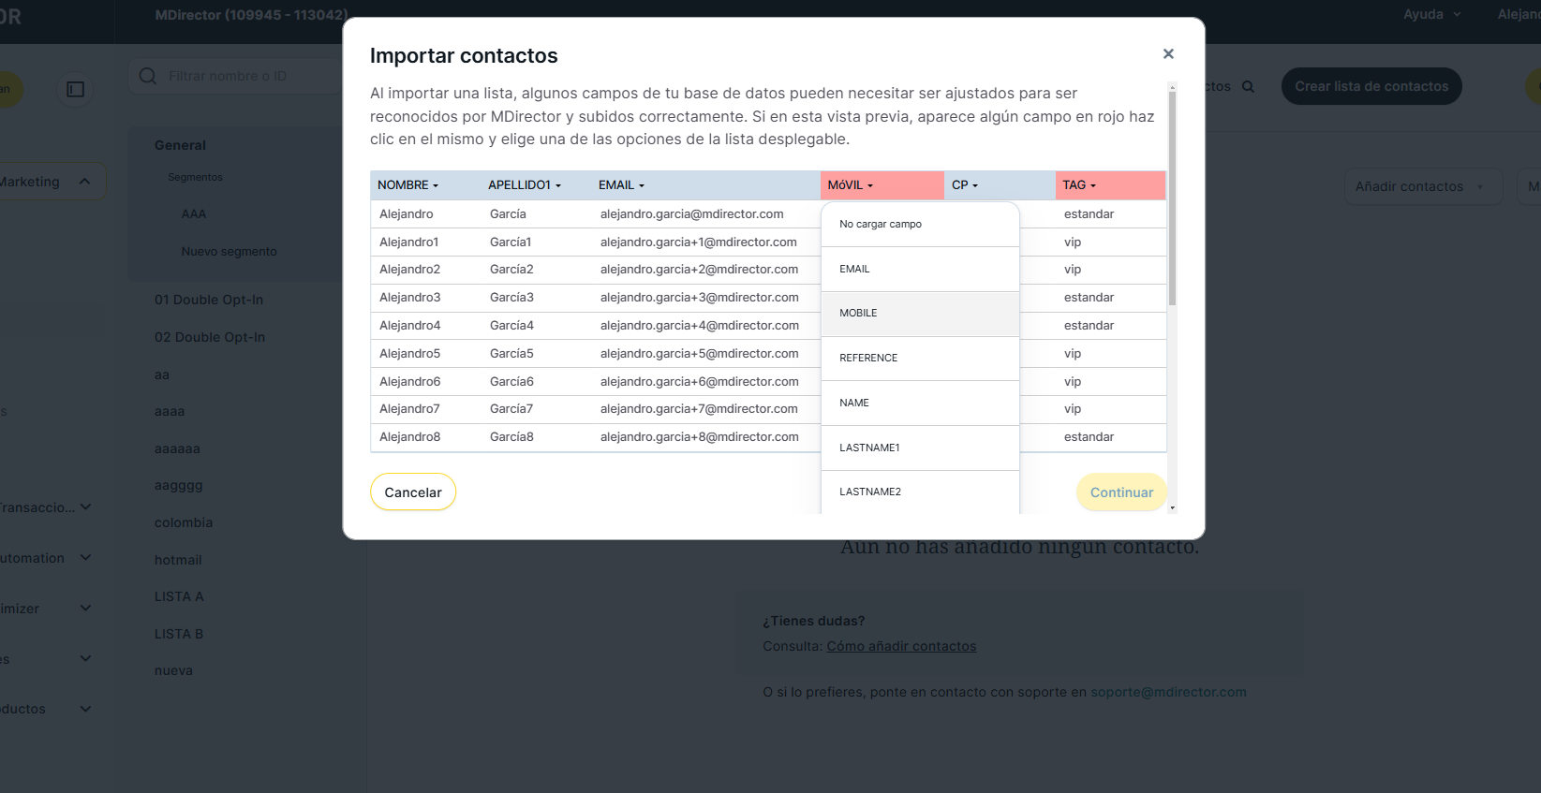The image size is (1541, 793).
Task: Expand the Automation sidebar chevron
Action: [x=86, y=558]
